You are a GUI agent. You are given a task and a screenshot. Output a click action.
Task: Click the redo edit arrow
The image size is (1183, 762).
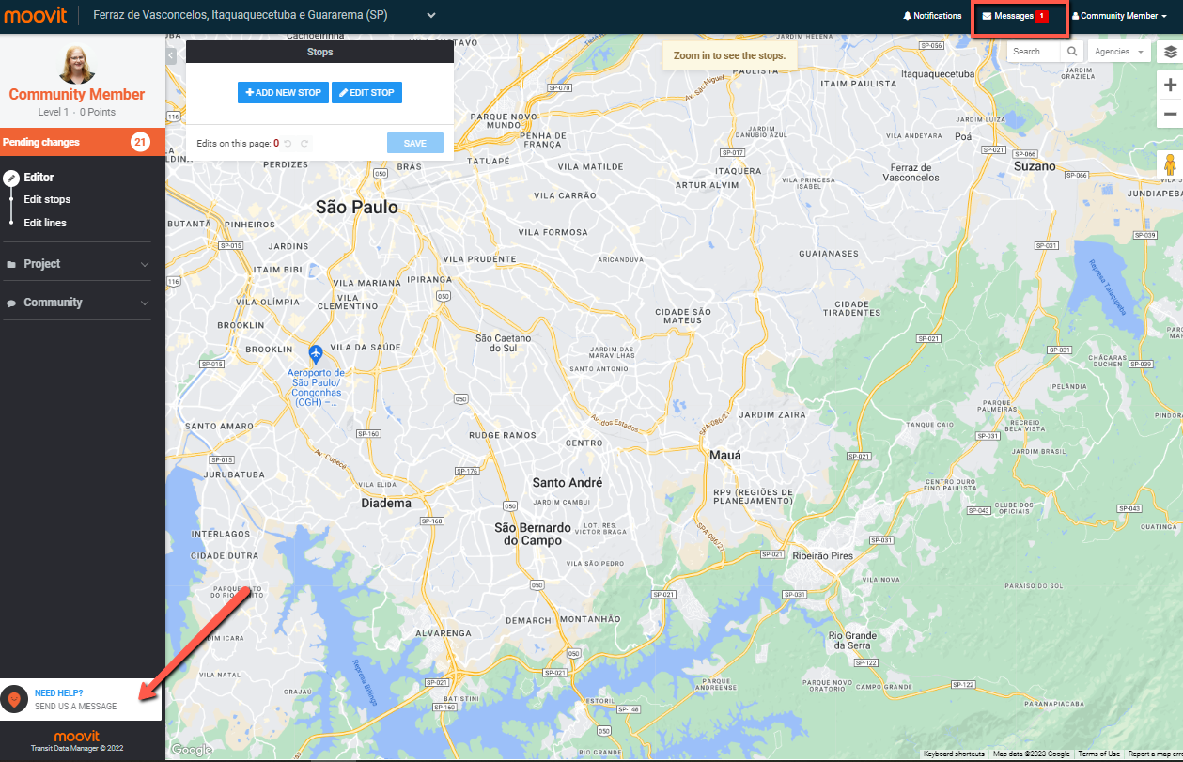(x=304, y=144)
